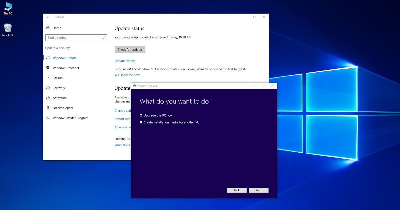Open the Recycle Bin desktop icon

point(8,30)
